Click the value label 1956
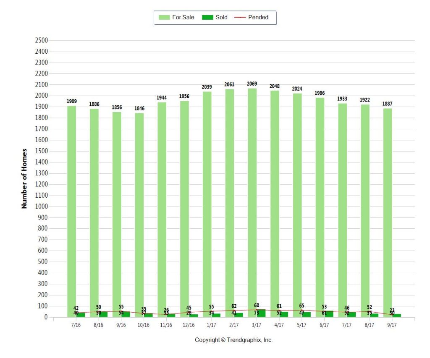The image size is (430, 358). pyautogui.click(x=184, y=96)
